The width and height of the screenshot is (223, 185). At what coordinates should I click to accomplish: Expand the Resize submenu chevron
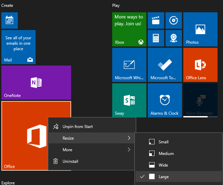(129, 138)
